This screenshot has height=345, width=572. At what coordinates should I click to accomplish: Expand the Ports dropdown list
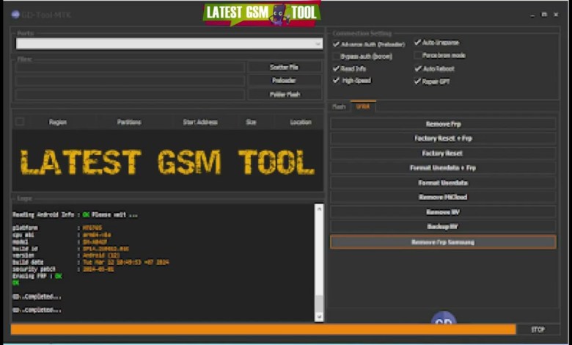coord(318,44)
